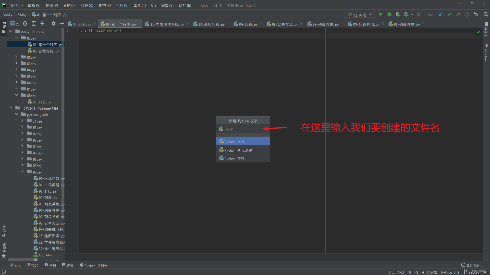Expand all nodes in project tree

point(34,24)
